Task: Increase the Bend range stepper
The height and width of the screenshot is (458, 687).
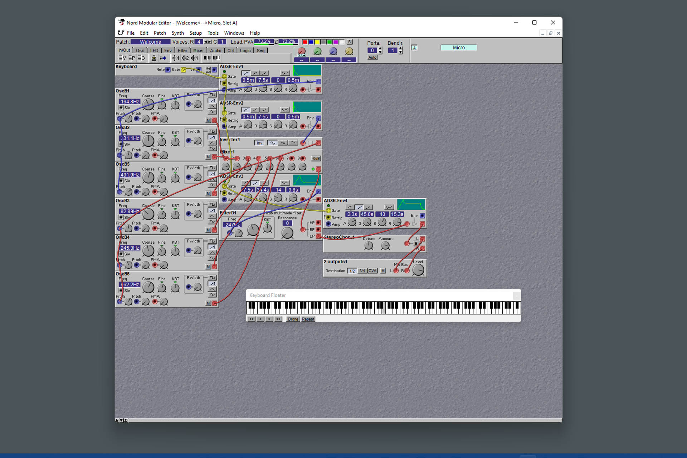Action: (401, 49)
